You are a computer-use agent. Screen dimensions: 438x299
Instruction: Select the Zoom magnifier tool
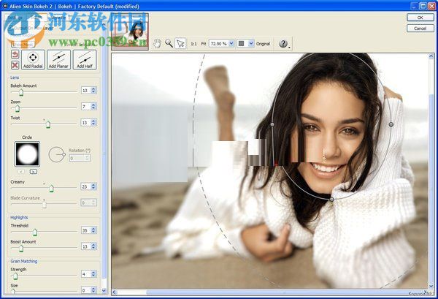(x=169, y=43)
